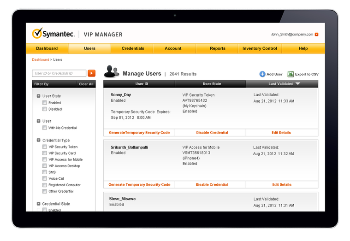Click the user name Sonny_Day
The height and width of the screenshot is (241, 350).
121,94
